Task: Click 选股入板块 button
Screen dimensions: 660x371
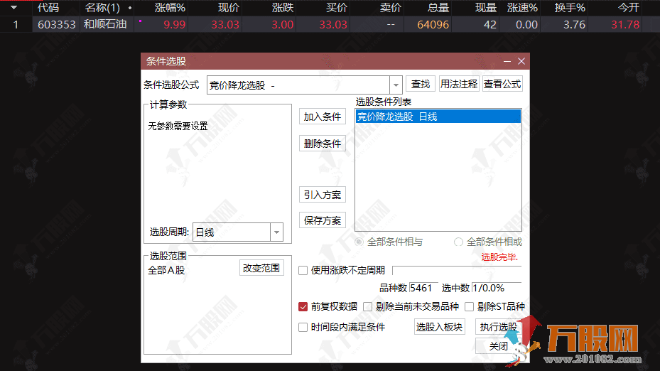Action: point(440,327)
